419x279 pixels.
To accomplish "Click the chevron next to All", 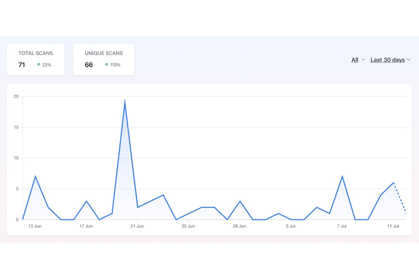I will [363, 60].
